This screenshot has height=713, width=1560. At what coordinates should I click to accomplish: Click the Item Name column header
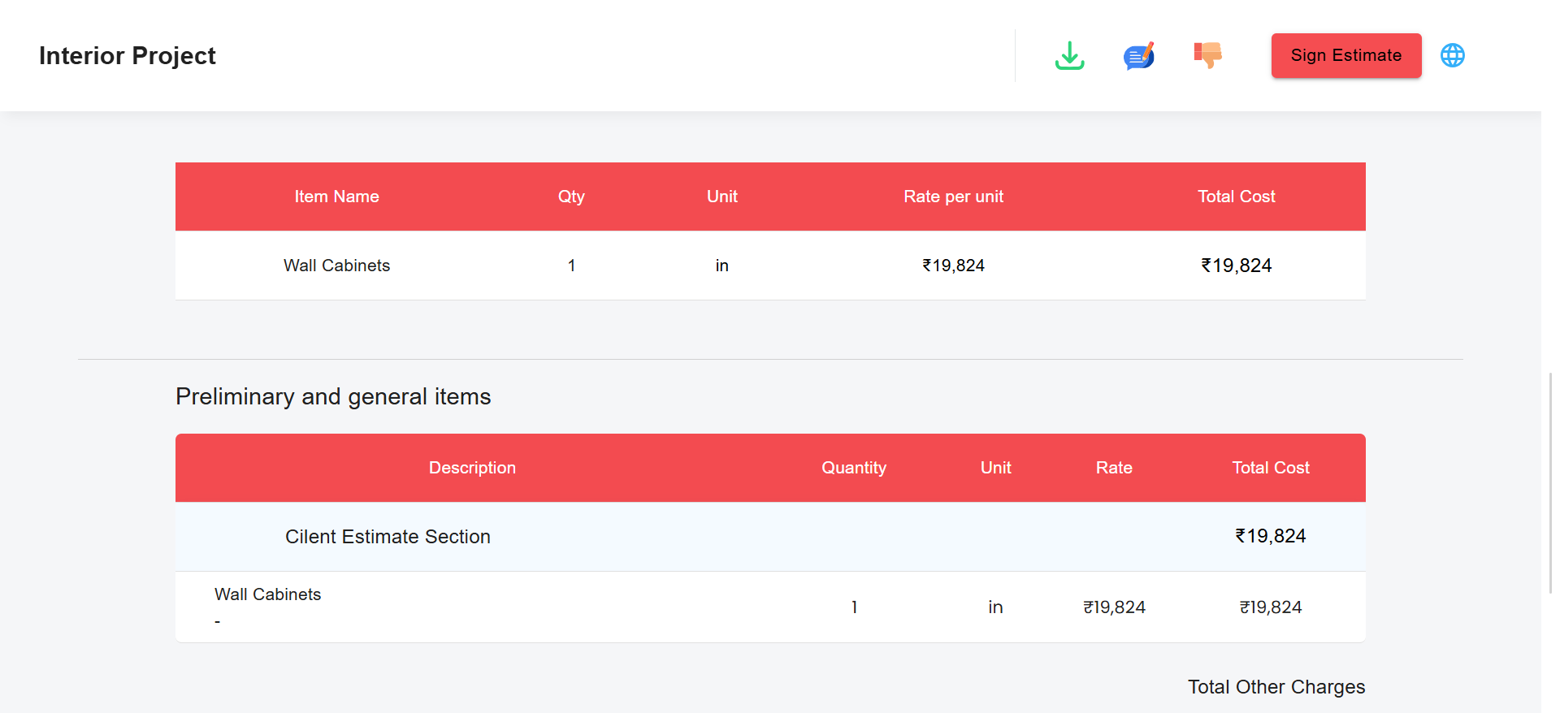tap(336, 197)
